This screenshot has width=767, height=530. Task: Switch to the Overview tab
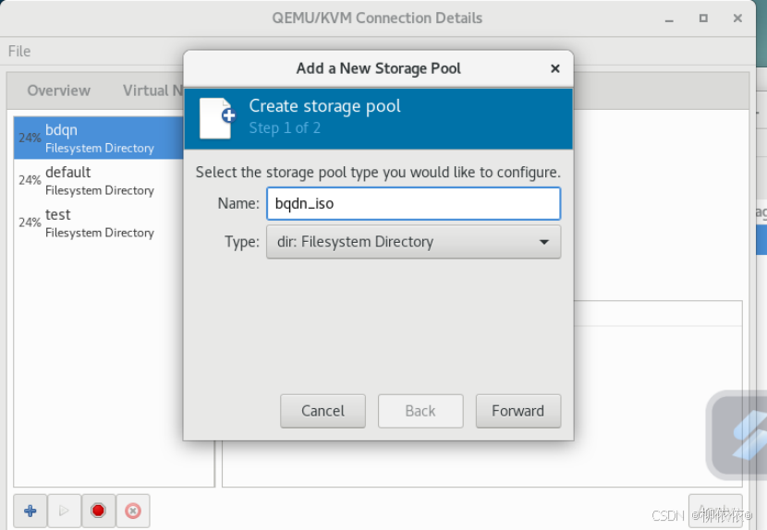[x=59, y=90]
